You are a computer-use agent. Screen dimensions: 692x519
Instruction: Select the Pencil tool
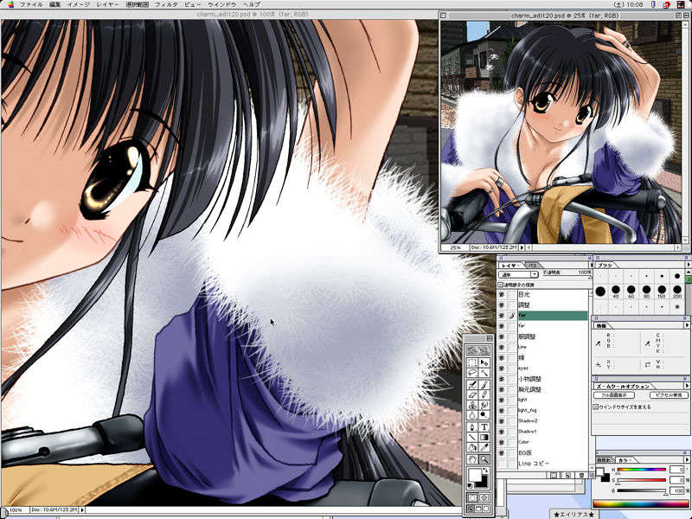click(x=484, y=395)
